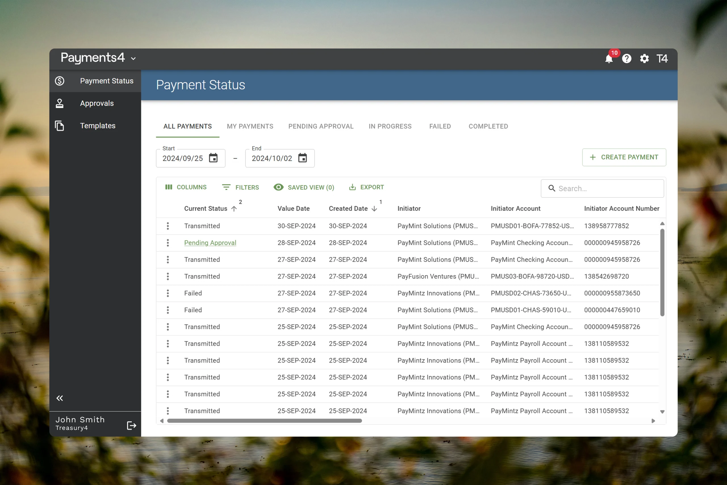The height and width of the screenshot is (485, 727).
Task: Switch to the COMPLETED tab
Action: (488, 126)
